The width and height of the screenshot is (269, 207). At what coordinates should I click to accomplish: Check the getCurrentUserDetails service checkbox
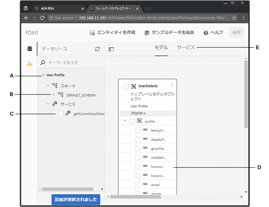click(x=61, y=113)
